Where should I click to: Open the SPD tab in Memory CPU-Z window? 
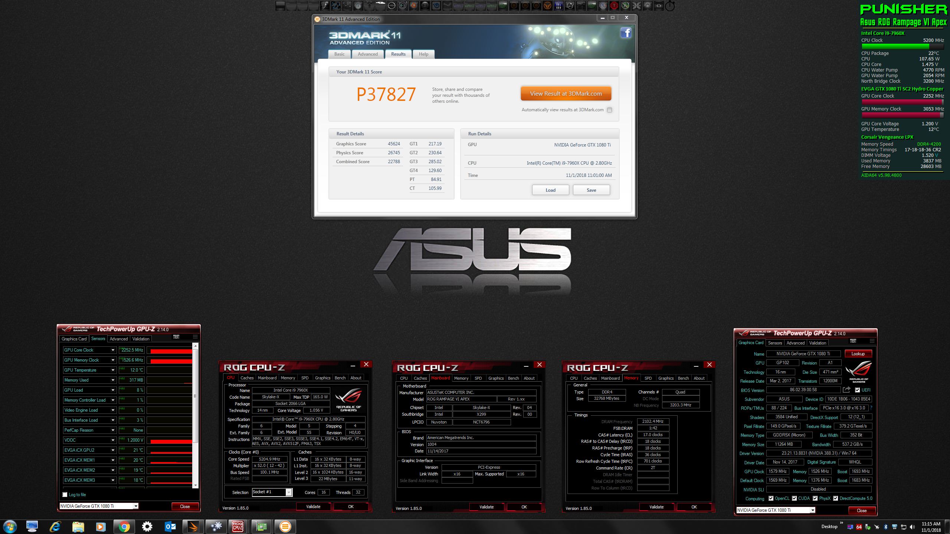(648, 378)
